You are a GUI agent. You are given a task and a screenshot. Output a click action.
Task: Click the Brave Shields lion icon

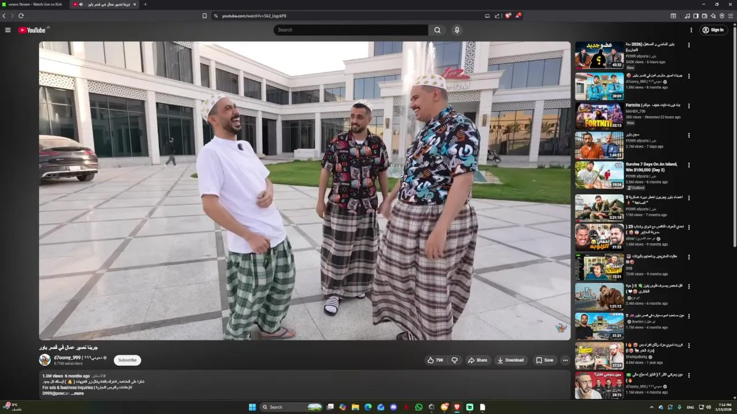[x=508, y=16]
